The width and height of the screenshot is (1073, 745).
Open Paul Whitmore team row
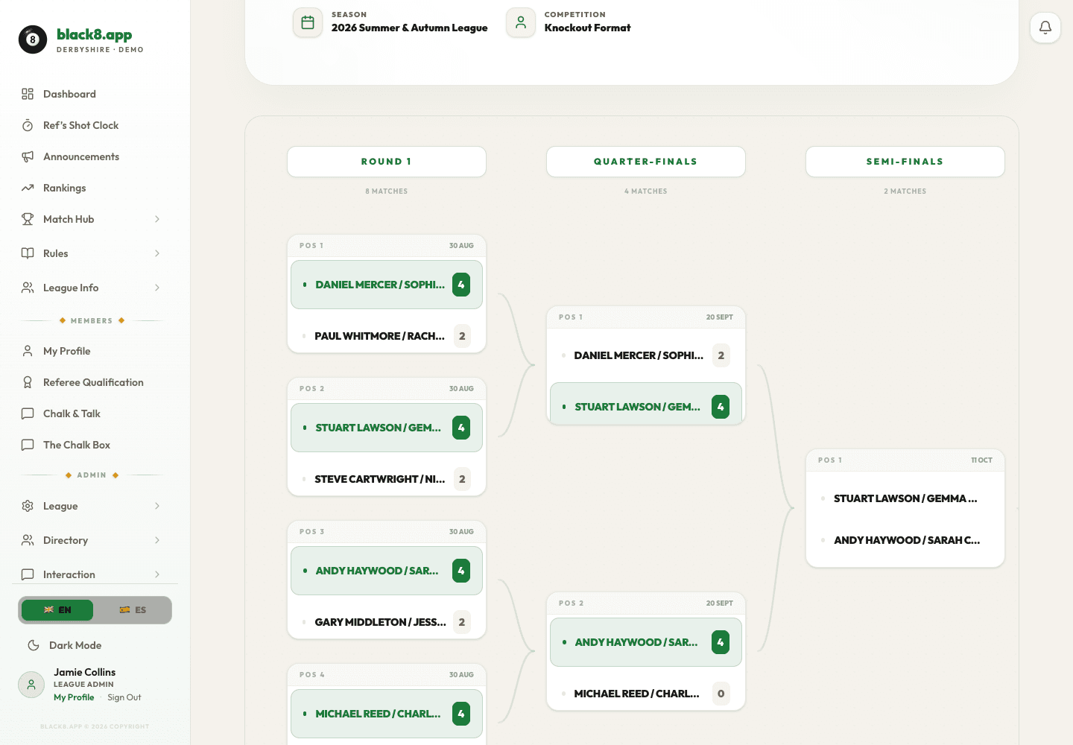[387, 336]
